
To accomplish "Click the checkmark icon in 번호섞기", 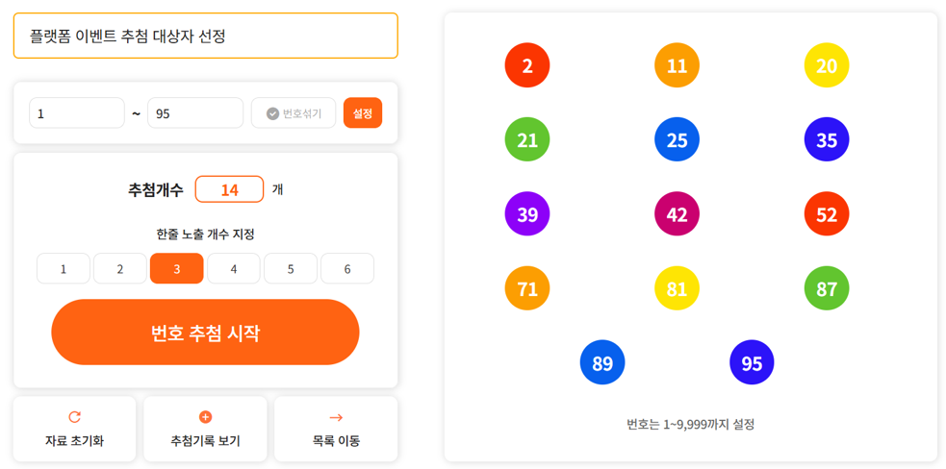I will (272, 113).
